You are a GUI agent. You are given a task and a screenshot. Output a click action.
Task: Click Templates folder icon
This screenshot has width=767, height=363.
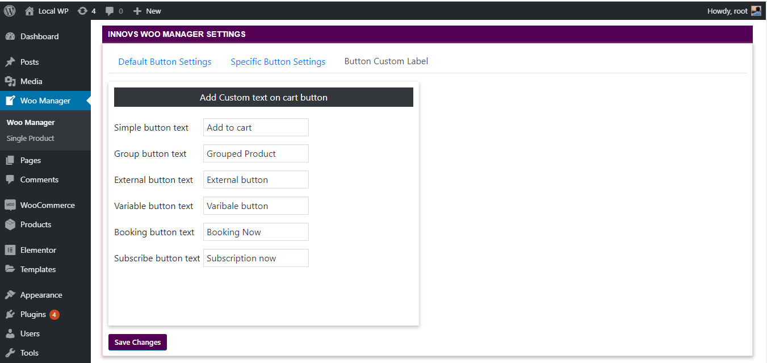pos(10,269)
